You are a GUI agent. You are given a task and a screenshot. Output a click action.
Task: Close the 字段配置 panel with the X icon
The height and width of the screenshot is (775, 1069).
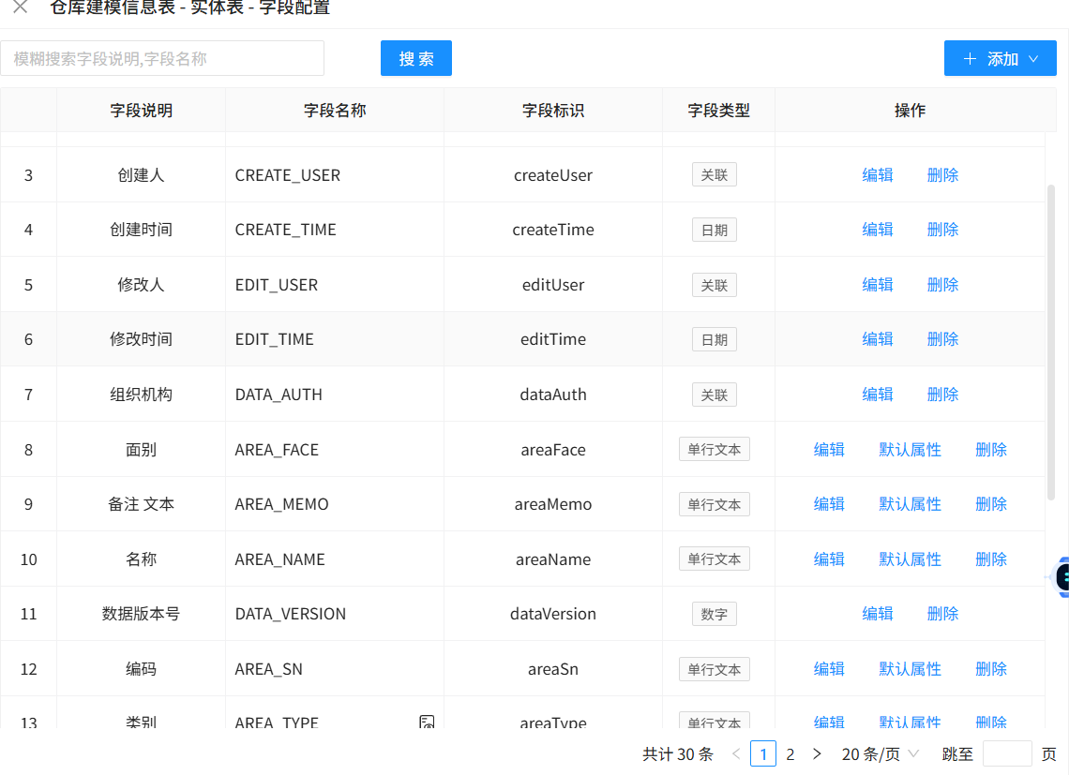click(20, 7)
